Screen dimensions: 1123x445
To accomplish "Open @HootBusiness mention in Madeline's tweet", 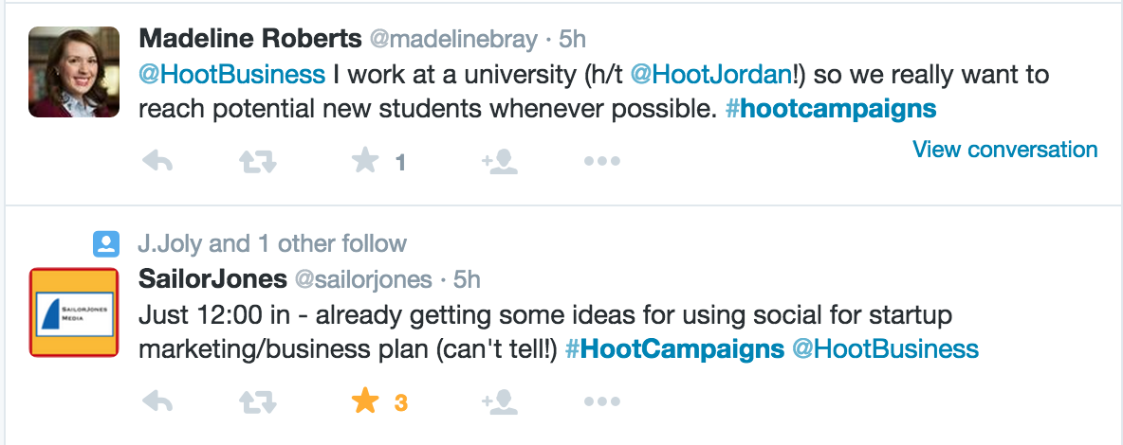I will [232, 74].
